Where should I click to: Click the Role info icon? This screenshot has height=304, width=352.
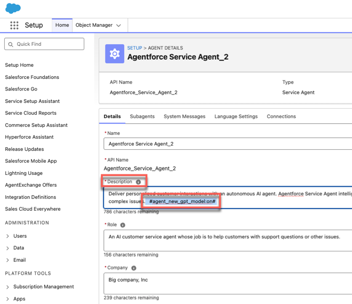123,225
